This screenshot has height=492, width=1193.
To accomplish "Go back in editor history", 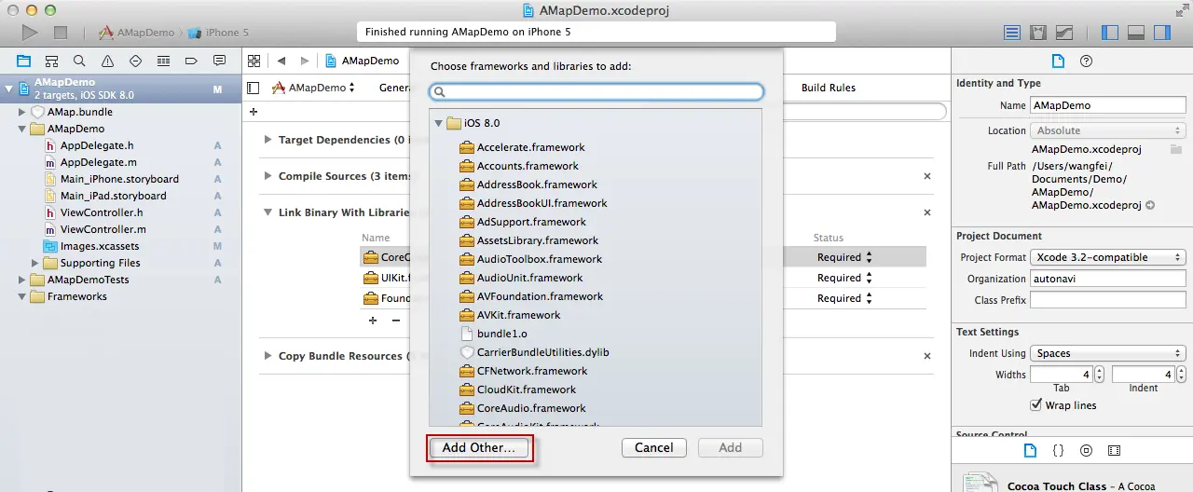I will click(281, 61).
